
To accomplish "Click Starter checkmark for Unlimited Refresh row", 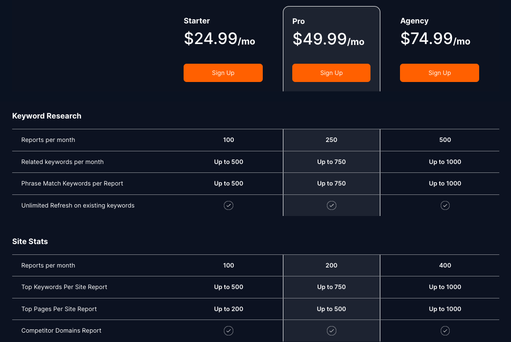I will coord(229,206).
